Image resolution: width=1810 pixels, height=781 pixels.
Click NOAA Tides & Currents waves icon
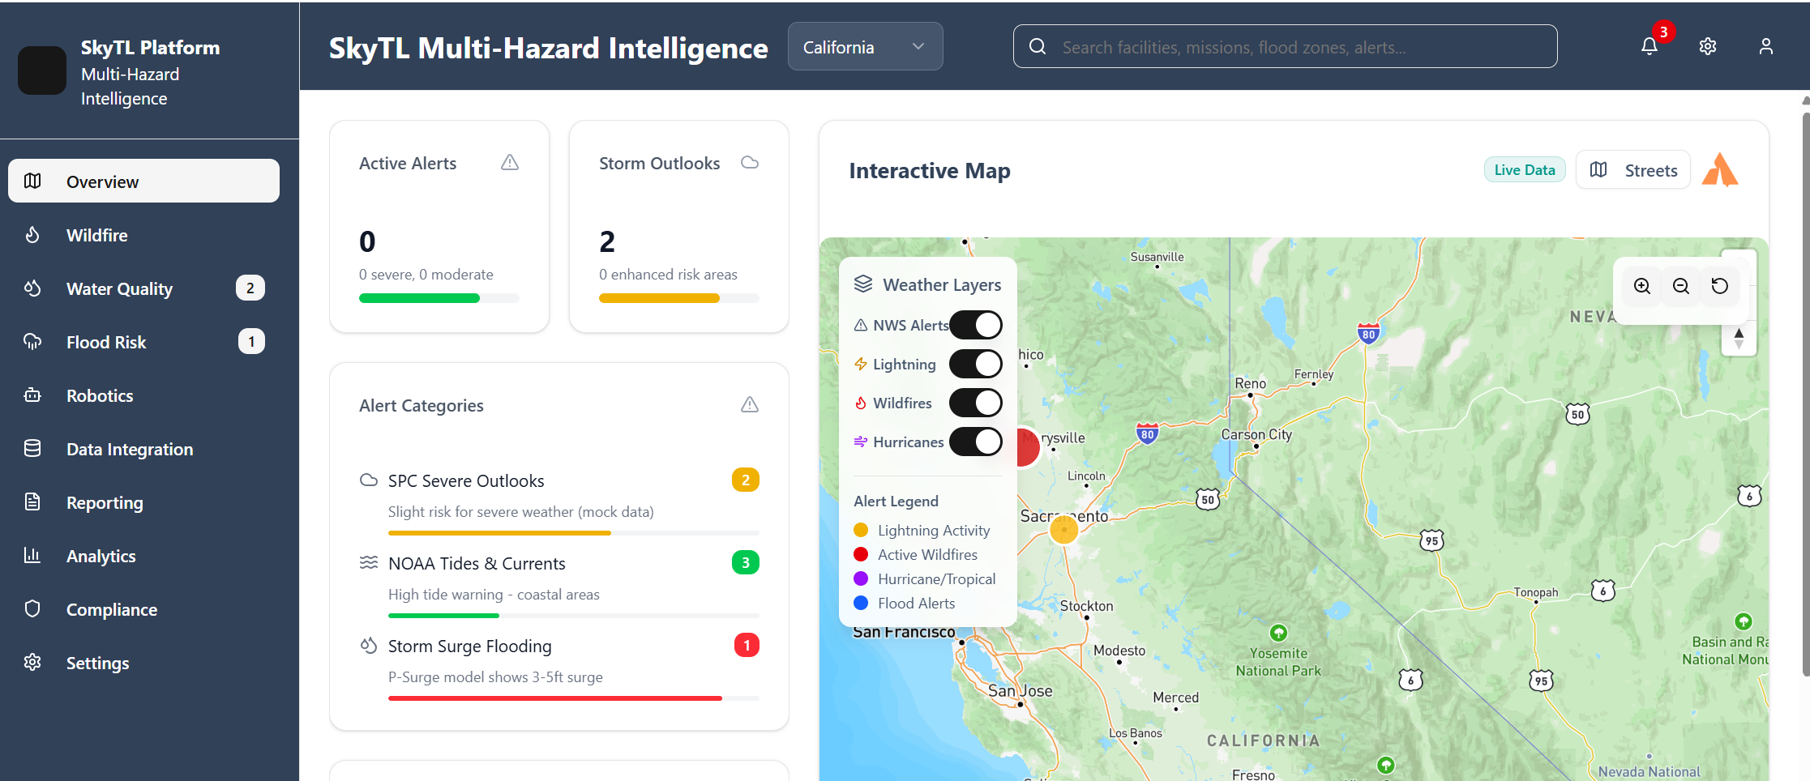(x=369, y=562)
